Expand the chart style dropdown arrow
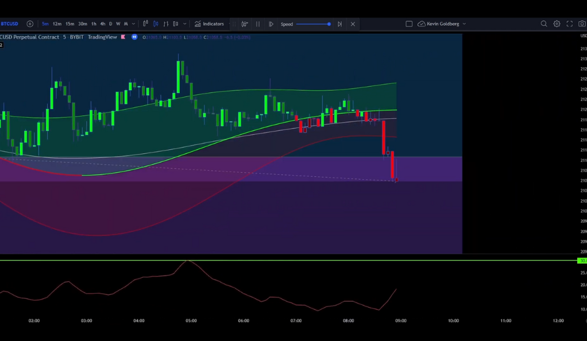The width and height of the screenshot is (587, 341). 184,24
